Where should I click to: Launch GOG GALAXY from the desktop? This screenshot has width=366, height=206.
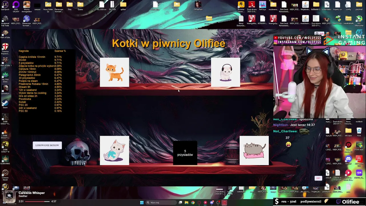pos(16,6)
